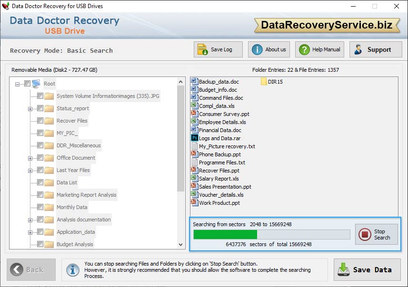Check the Status_report folder checkbox
The height and width of the screenshot is (287, 408).
point(40,108)
